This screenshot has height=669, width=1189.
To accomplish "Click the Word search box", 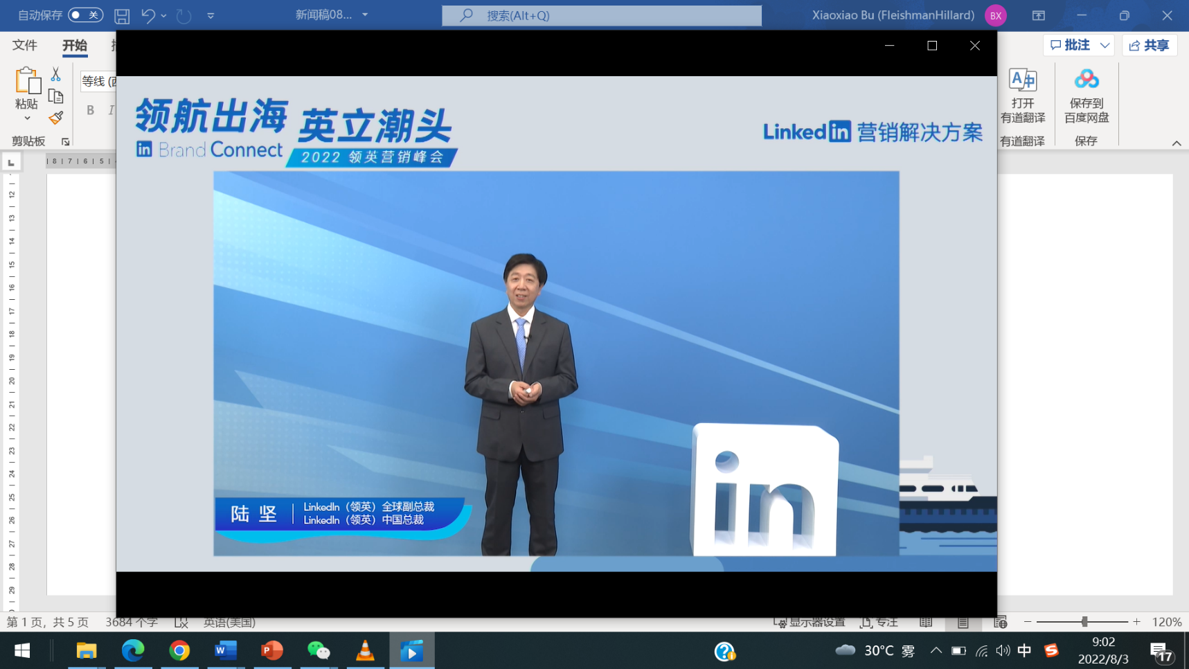I will pyautogui.click(x=602, y=15).
